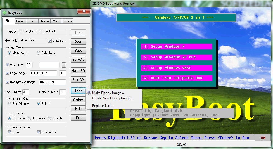Toggle the Show preview window checkbox
The image size is (273, 149).
click(x=10, y=132)
